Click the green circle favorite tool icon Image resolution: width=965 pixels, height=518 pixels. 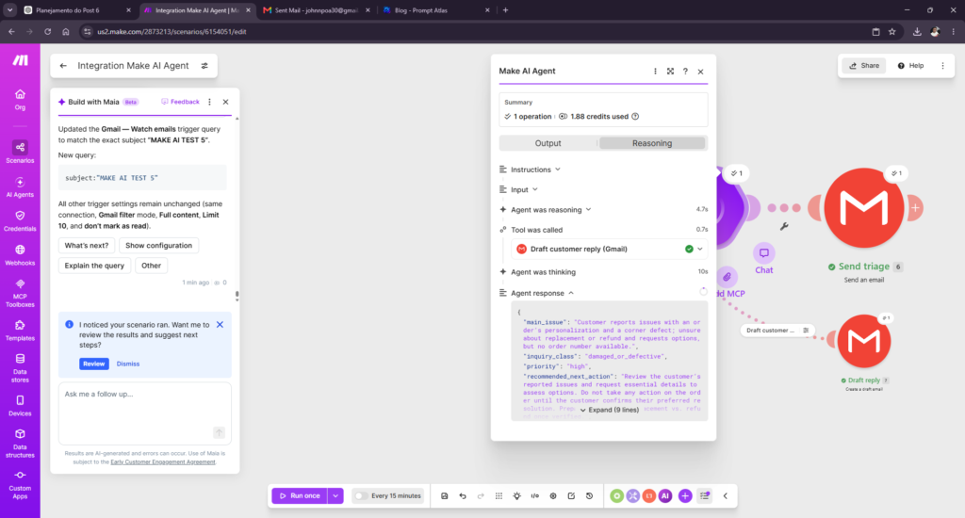click(616, 495)
